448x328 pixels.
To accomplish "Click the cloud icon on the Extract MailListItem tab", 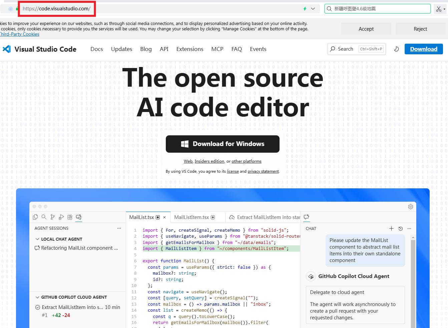I will click(232, 217).
